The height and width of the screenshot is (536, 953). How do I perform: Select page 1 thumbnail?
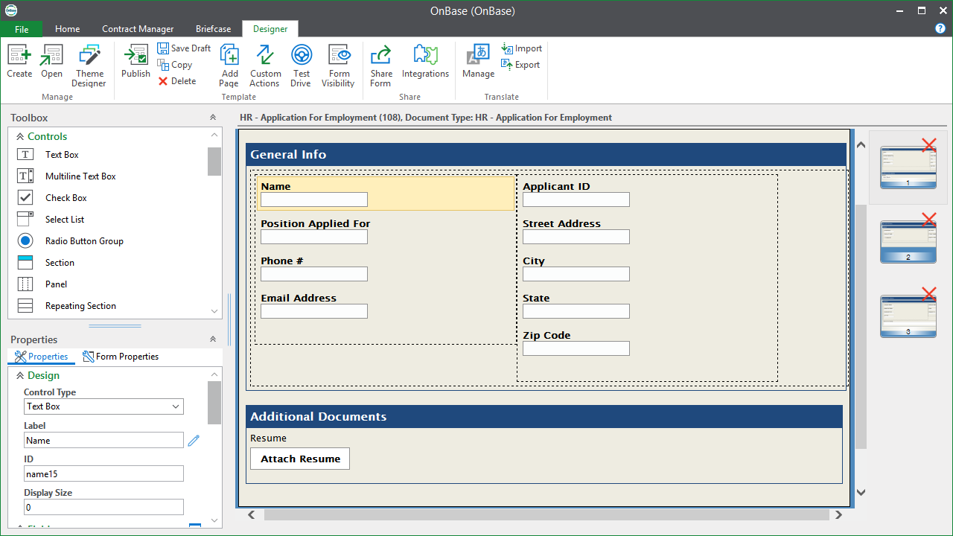point(908,167)
